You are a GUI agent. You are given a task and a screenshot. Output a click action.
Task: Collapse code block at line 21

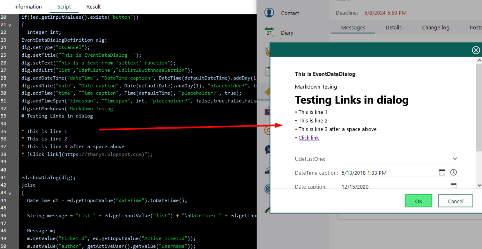coord(10,25)
